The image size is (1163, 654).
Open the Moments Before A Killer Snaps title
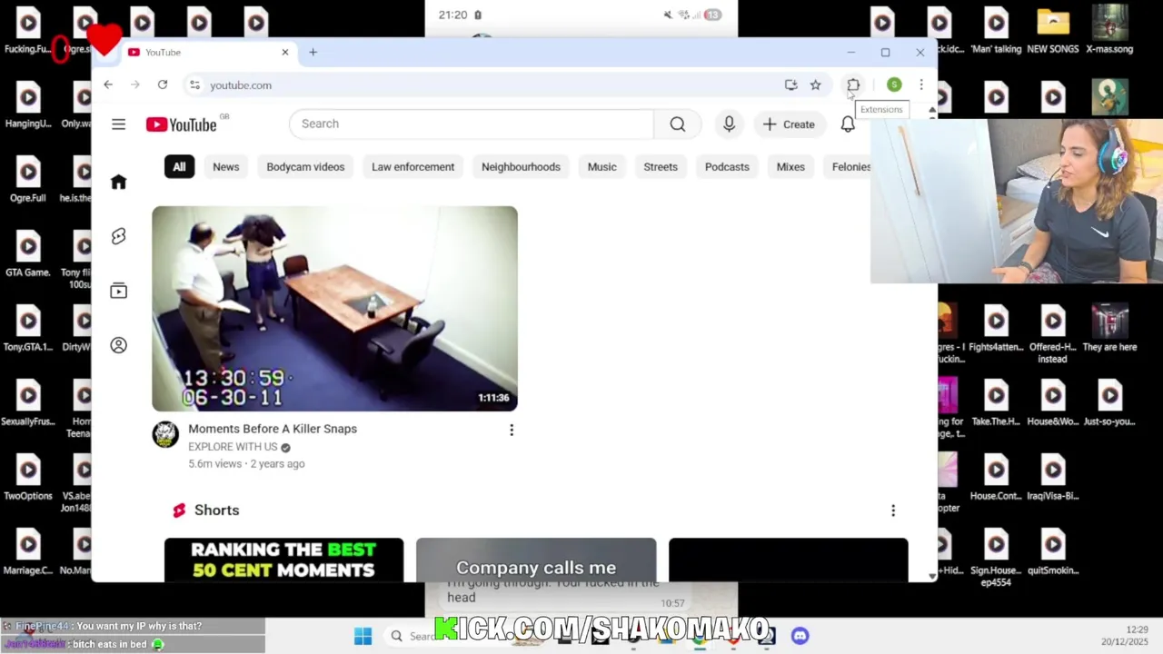(273, 429)
